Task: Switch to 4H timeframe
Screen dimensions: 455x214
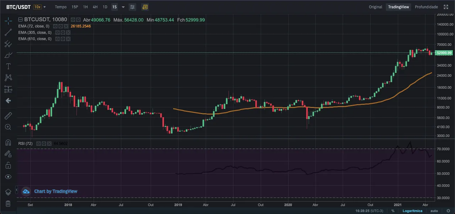Action: click(x=95, y=7)
